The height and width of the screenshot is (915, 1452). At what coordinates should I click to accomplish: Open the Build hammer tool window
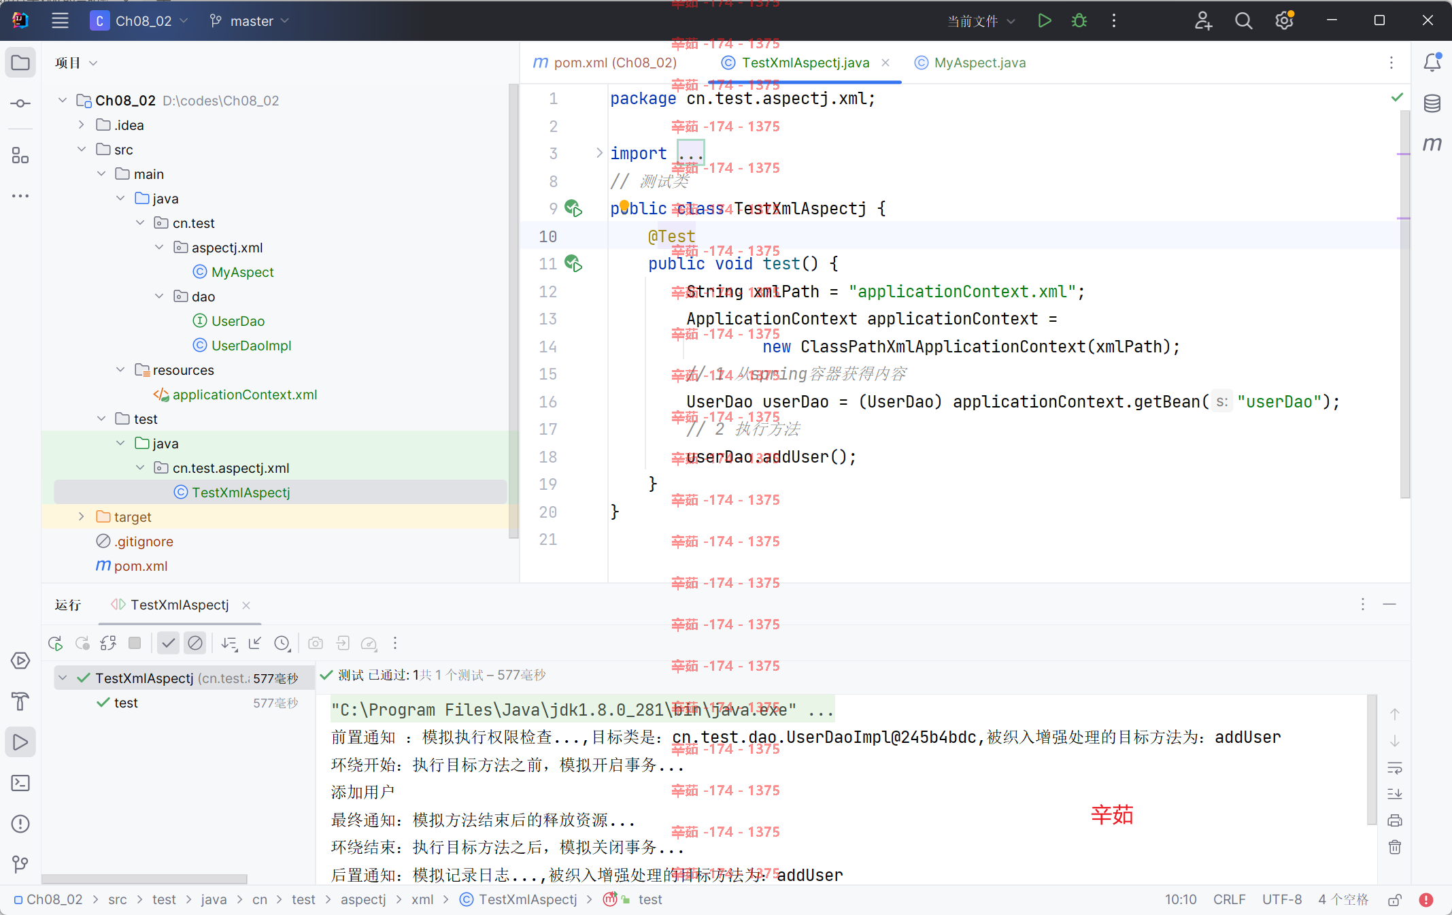[20, 701]
